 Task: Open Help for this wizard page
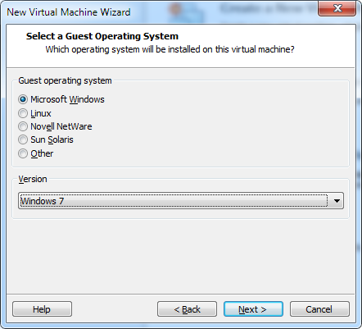[x=42, y=309]
